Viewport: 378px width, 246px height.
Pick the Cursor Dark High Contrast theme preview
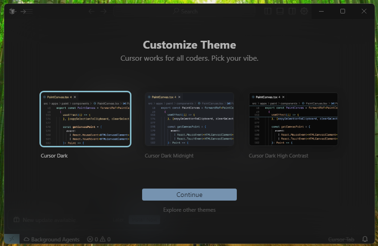[x=293, y=119]
